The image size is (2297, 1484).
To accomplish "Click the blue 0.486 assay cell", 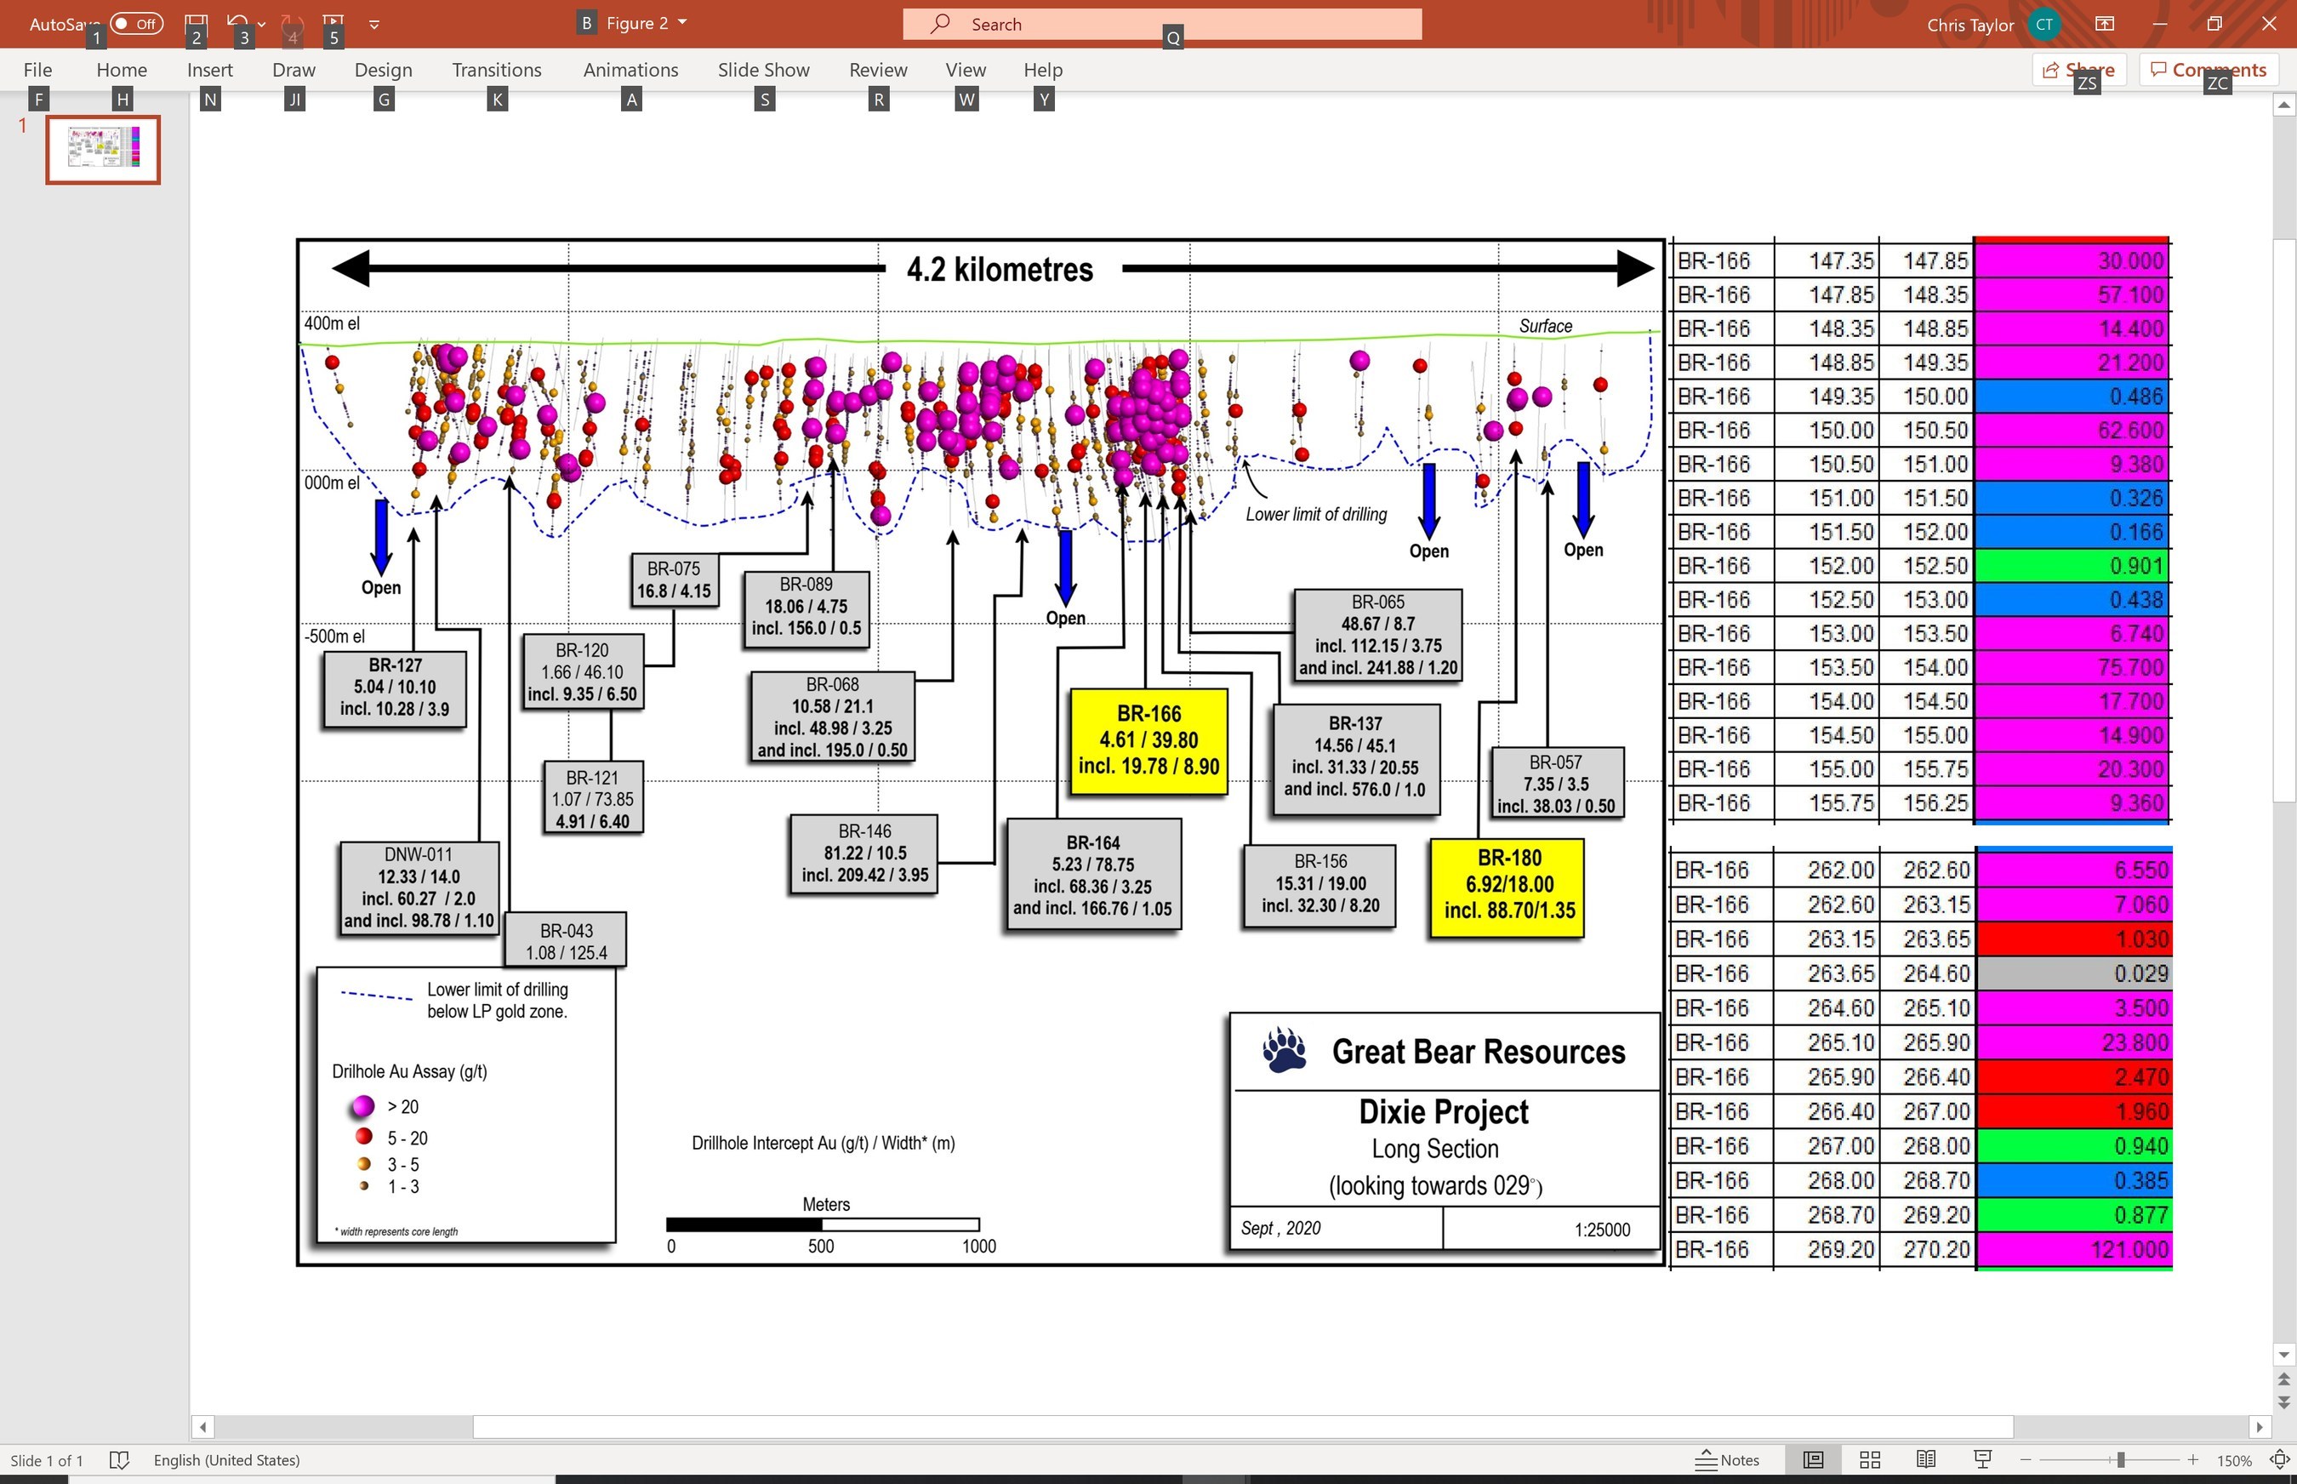I will pyautogui.click(x=2072, y=396).
